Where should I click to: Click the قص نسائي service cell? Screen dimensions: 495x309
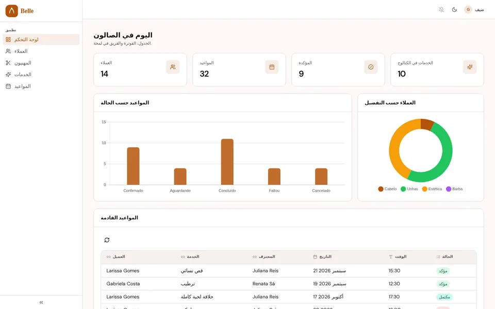(x=192, y=271)
